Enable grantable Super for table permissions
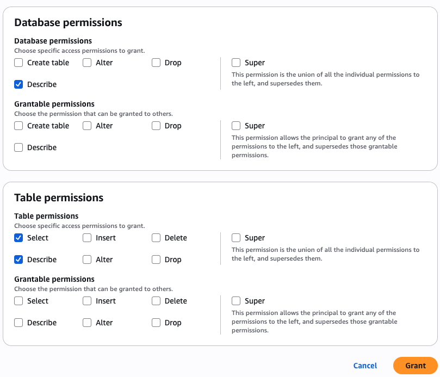The height and width of the screenshot is (377, 440). (236, 301)
